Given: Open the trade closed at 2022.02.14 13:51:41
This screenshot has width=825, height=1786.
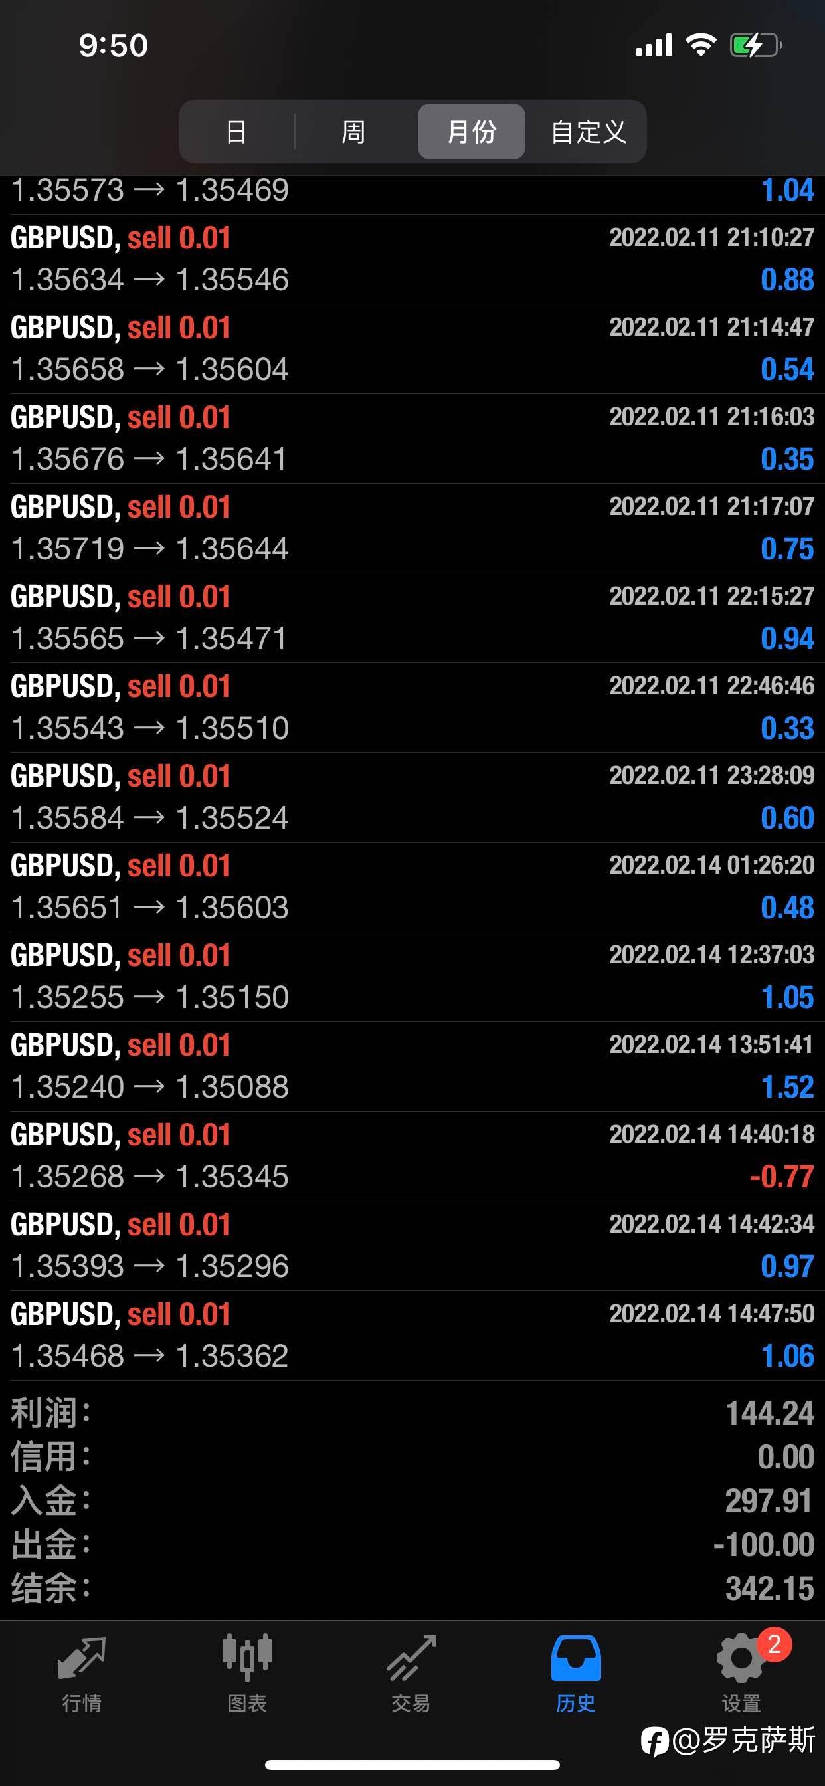Looking at the screenshot, I should (x=412, y=1066).
